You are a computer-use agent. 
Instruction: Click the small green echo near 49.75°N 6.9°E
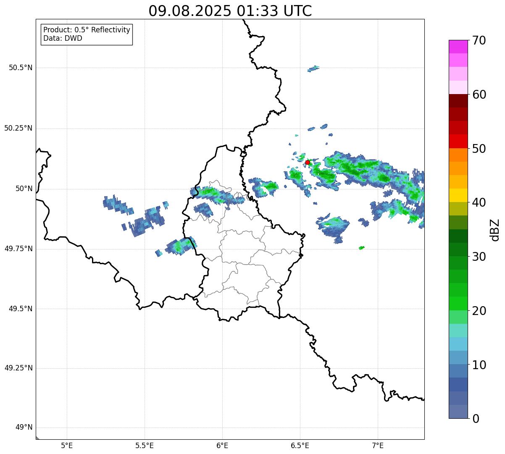pyautogui.click(x=362, y=248)
